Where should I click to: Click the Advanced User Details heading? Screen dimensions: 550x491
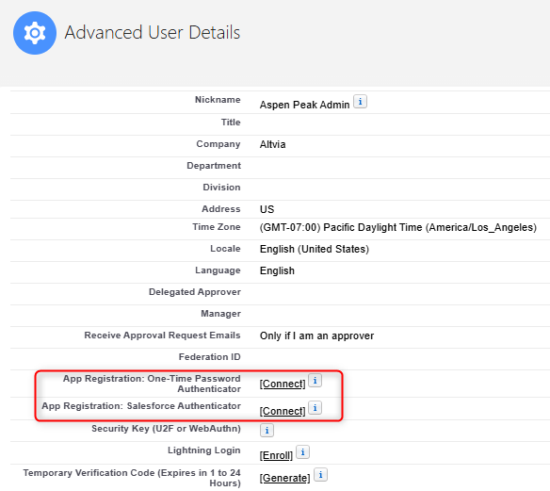coord(153,32)
